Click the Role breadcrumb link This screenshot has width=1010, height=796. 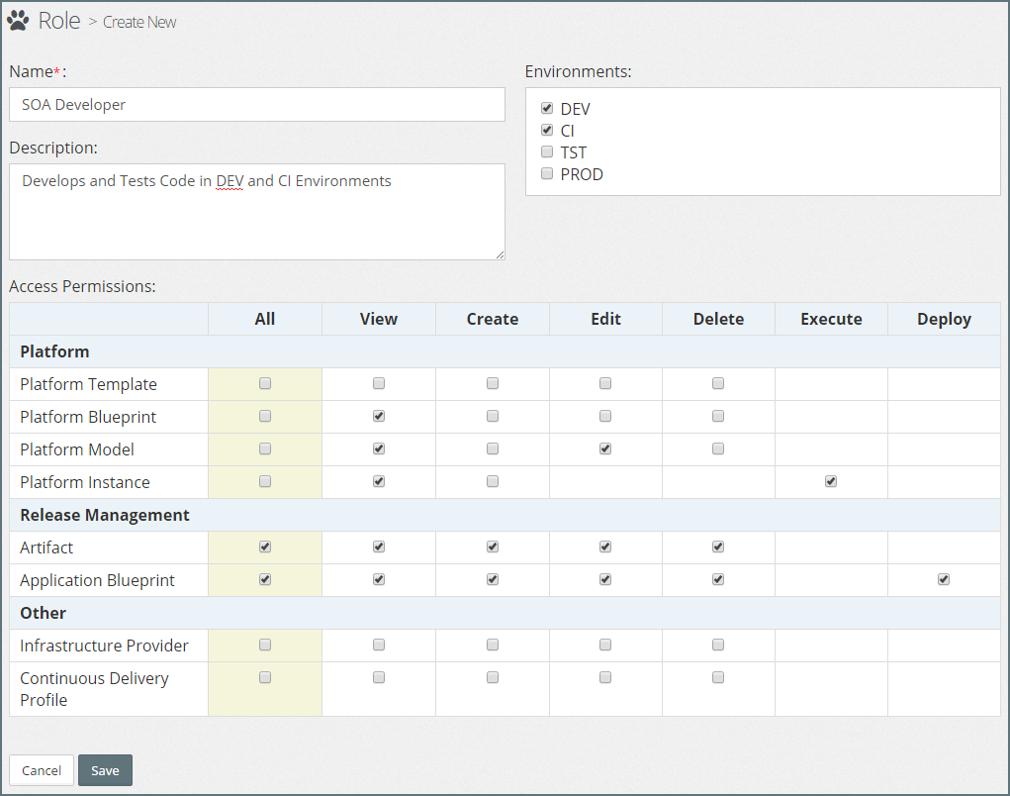click(x=59, y=21)
